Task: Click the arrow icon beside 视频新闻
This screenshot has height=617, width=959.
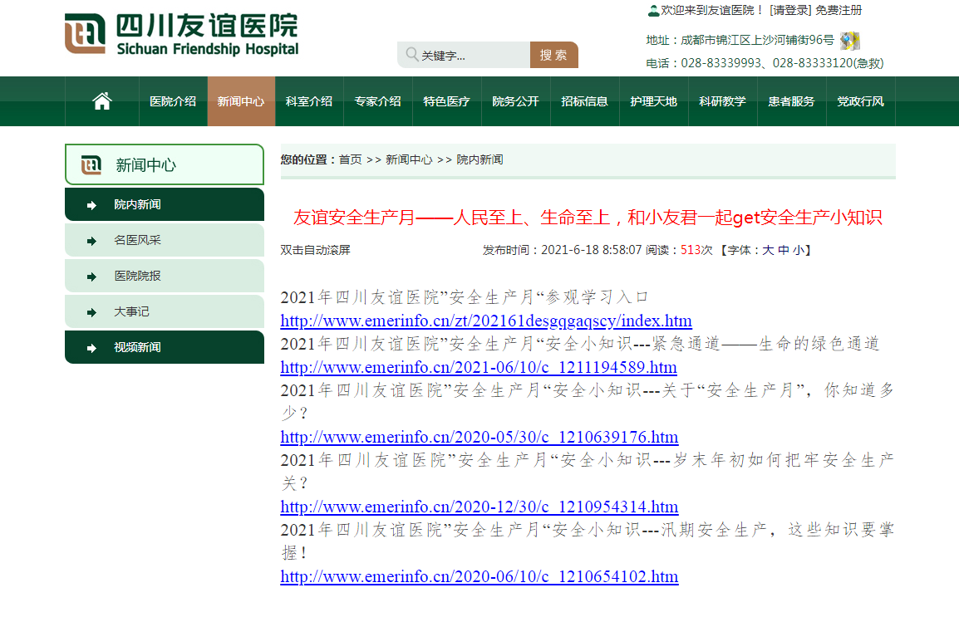Action: 91,348
